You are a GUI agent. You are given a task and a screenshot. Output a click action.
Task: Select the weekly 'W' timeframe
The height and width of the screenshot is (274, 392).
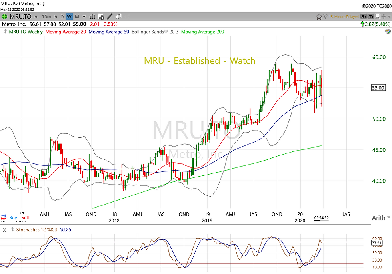[69, 17]
